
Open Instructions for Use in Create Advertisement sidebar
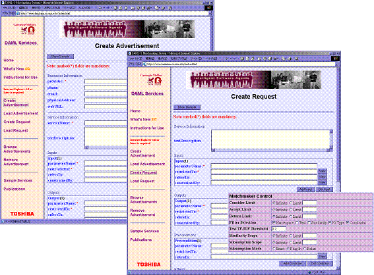point(20,78)
